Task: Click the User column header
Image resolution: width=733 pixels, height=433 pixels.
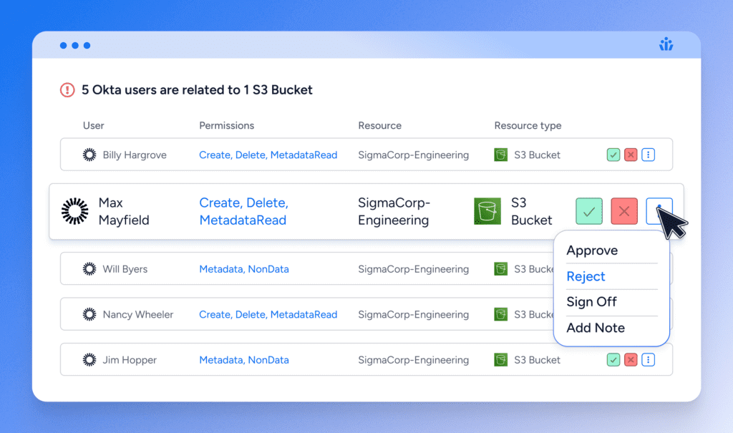Action: click(x=94, y=125)
